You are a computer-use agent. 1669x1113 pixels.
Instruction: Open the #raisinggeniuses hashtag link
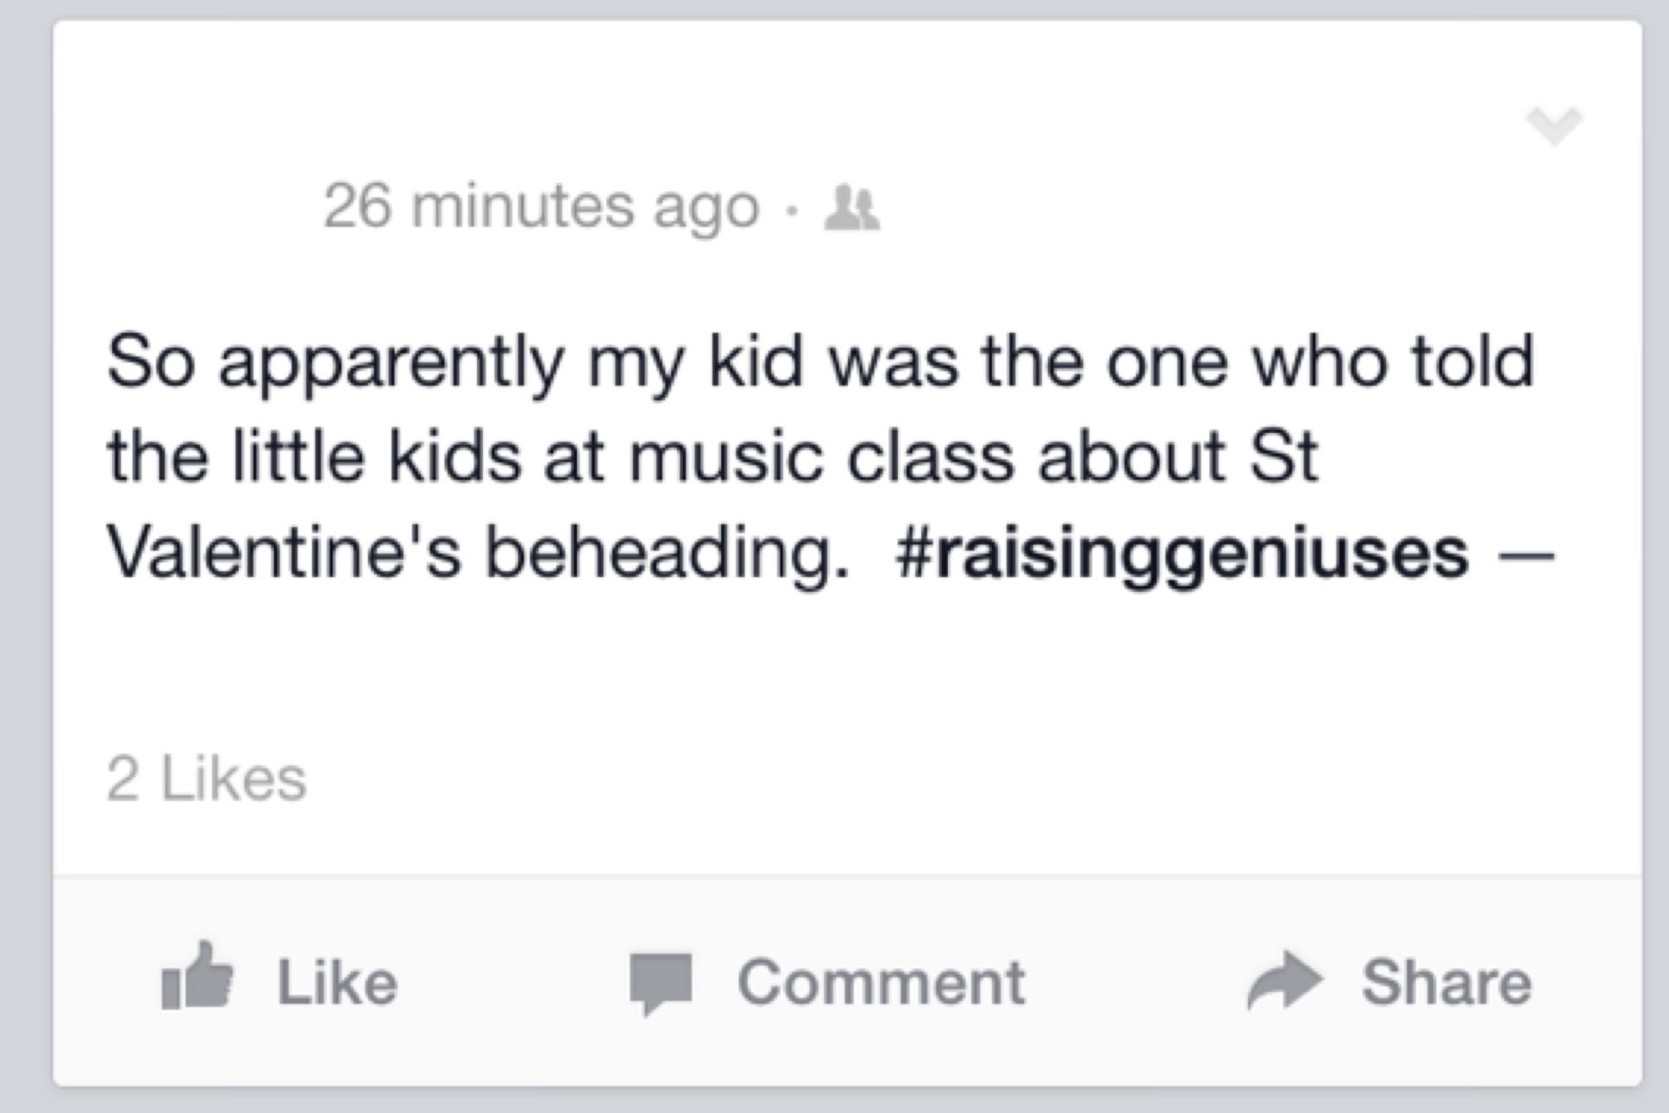(1182, 552)
